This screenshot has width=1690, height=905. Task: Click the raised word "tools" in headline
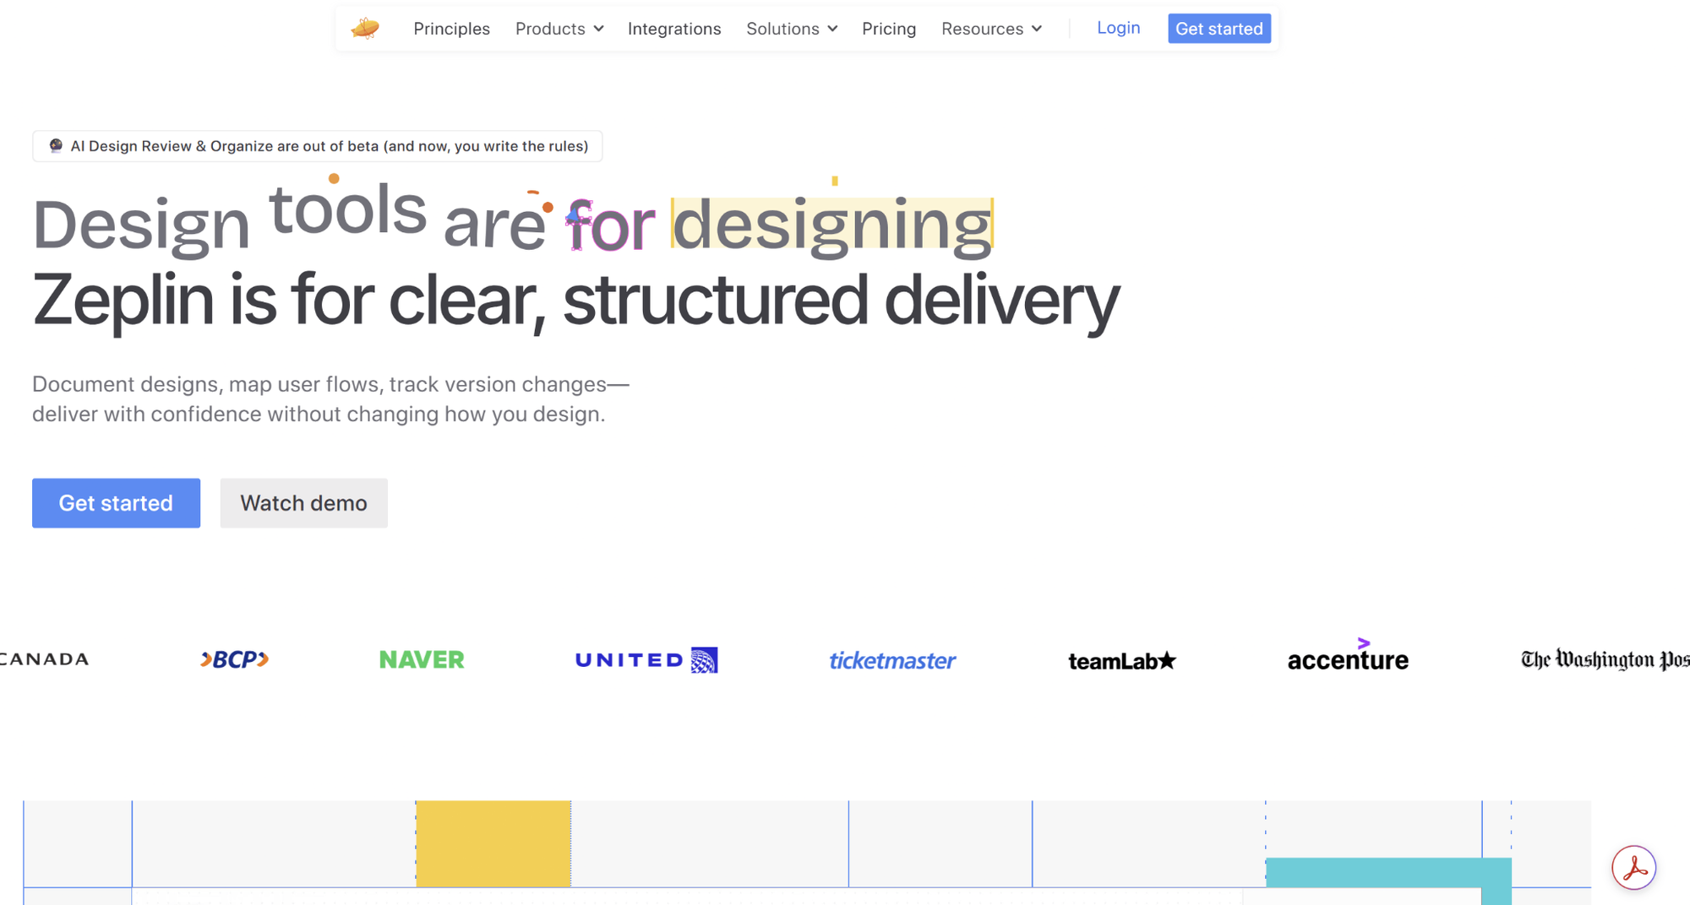[x=347, y=209]
